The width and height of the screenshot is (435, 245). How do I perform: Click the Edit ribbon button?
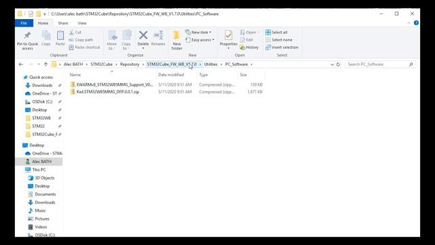(247, 40)
